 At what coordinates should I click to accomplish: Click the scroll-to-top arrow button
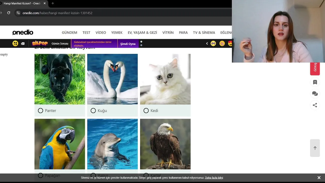point(315,148)
